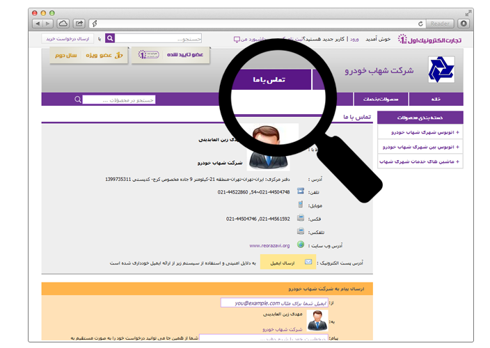Viewport: 490px width, 348px height.
Task: Focus the browser address bar
Action: coord(256,24)
